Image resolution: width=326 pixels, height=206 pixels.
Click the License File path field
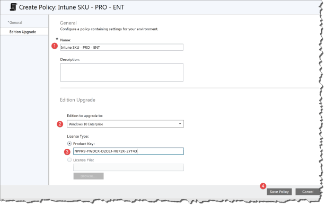coord(128,167)
